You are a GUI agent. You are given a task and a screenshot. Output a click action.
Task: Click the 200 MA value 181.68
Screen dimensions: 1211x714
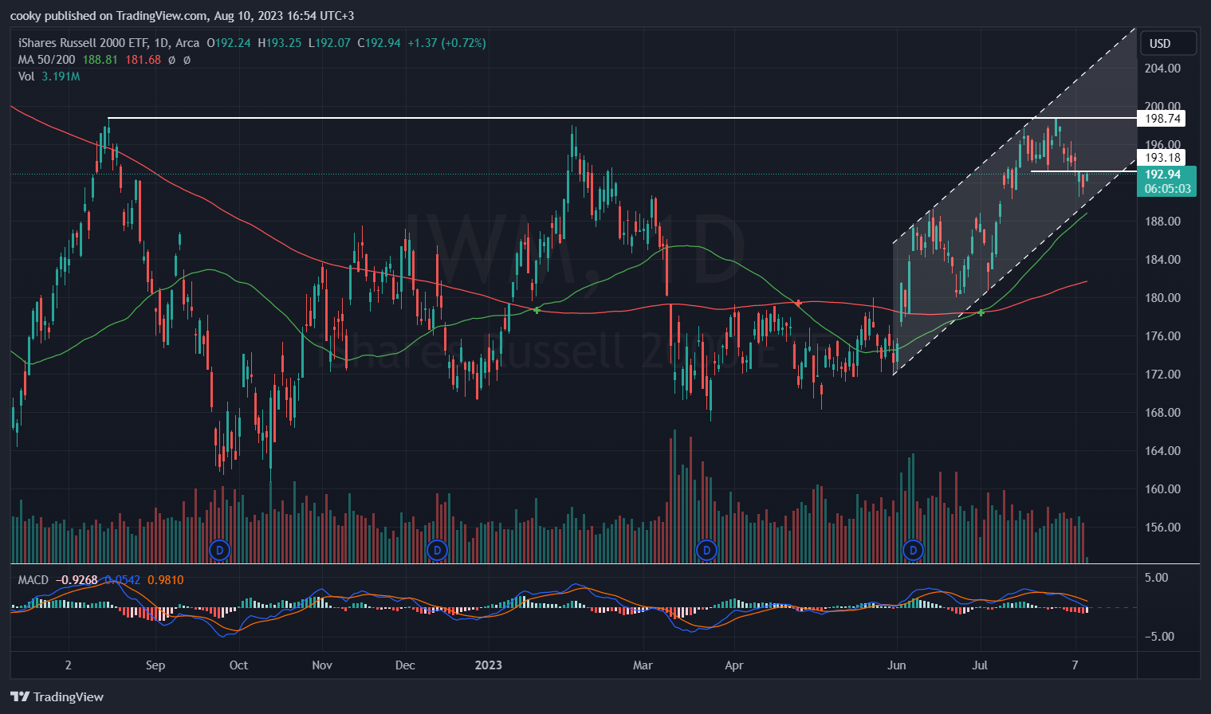click(x=144, y=60)
